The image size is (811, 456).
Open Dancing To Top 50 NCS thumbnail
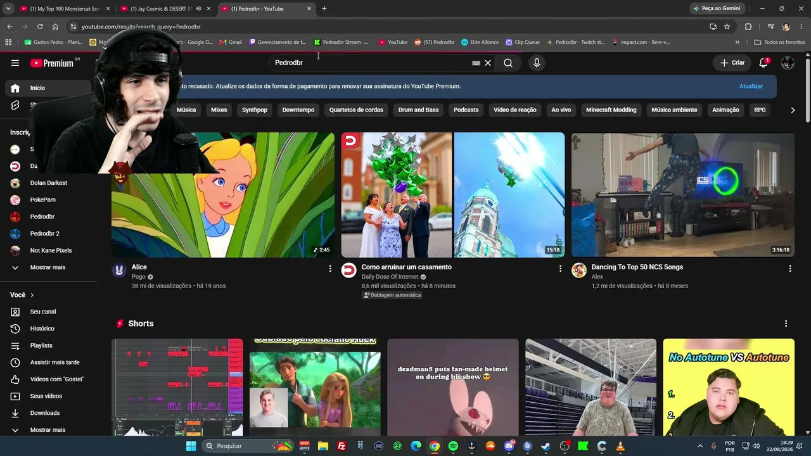coord(683,194)
